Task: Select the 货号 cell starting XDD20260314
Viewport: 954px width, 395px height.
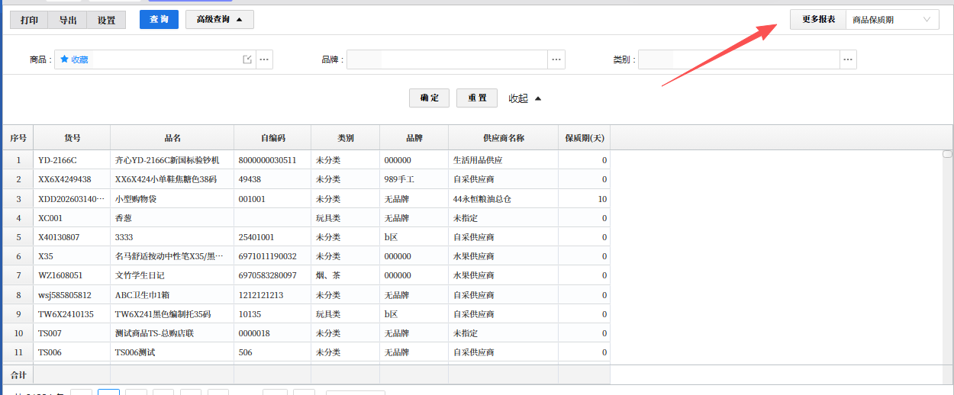Action: (73, 199)
